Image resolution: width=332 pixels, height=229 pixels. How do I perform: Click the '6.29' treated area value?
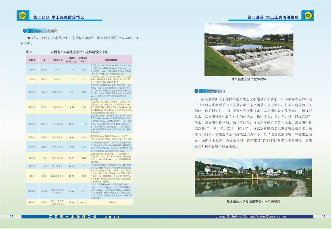(84, 107)
